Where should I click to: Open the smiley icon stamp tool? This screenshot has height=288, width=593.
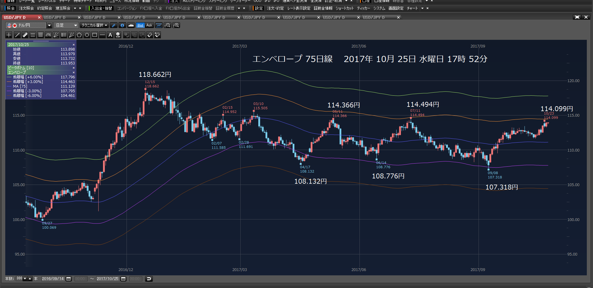click(x=118, y=35)
